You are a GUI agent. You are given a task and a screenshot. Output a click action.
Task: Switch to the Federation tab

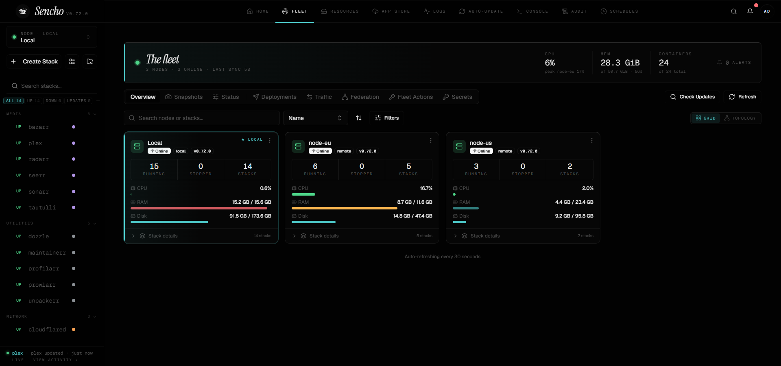[x=360, y=97]
